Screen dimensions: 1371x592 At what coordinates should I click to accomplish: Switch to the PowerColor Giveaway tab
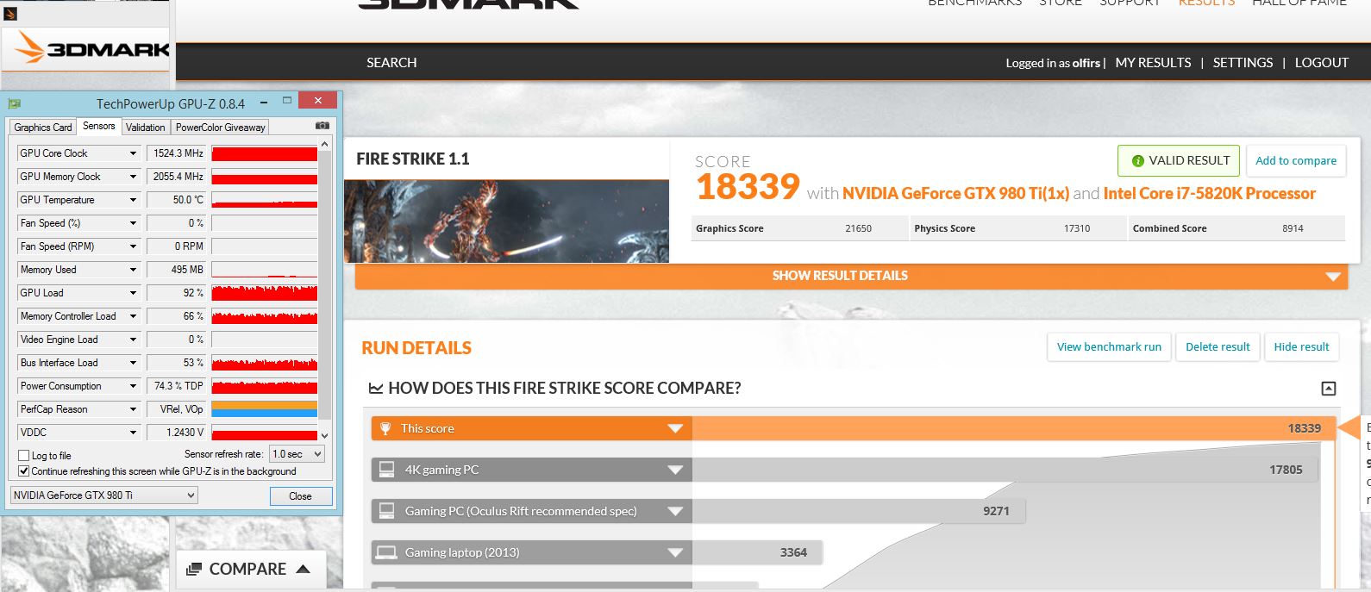[x=220, y=128]
